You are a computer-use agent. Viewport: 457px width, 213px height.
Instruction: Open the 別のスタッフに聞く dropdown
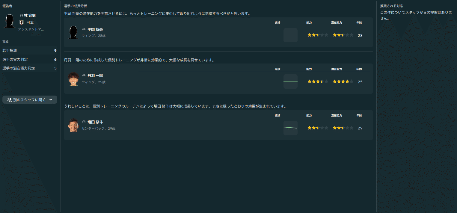coord(30,100)
